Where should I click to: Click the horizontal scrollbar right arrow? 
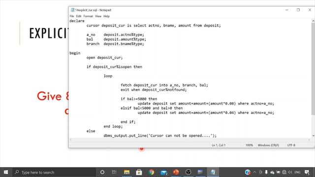pos(309,140)
